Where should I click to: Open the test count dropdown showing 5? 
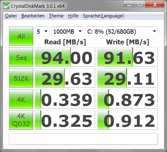click(x=42, y=31)
